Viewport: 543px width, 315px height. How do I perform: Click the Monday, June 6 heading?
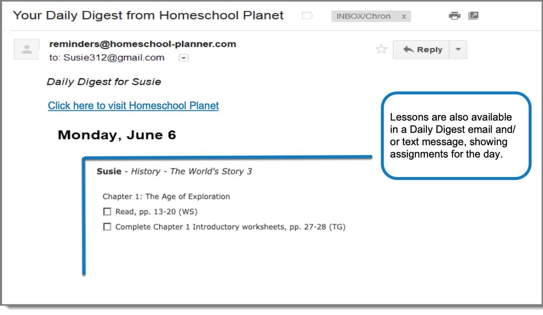point(117,135)
